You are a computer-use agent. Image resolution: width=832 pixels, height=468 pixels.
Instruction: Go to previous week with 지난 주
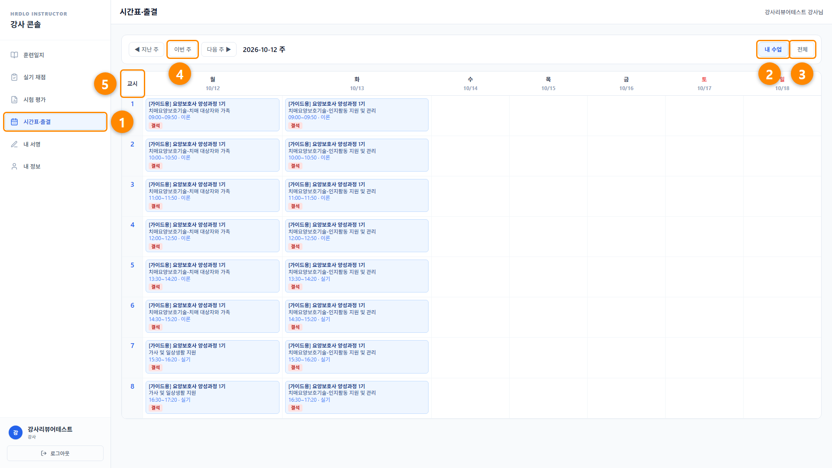[x=146, y=49]
